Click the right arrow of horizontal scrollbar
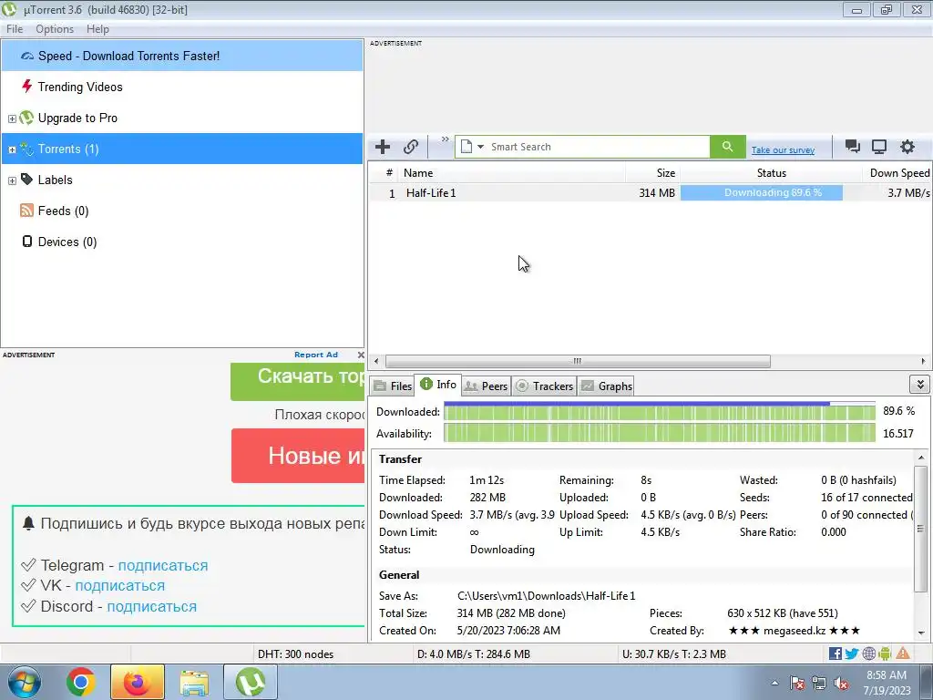The width and height of the screenshot is (933, 700). [923, 361]
